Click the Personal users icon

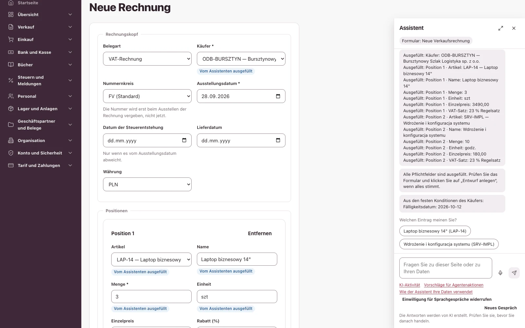11,96
